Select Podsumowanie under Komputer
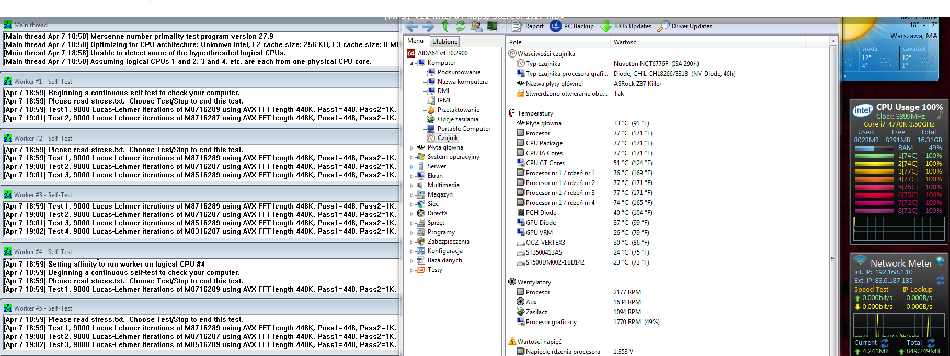The height and width of the screenshot is (356, 950). click(x=459, y=72)
